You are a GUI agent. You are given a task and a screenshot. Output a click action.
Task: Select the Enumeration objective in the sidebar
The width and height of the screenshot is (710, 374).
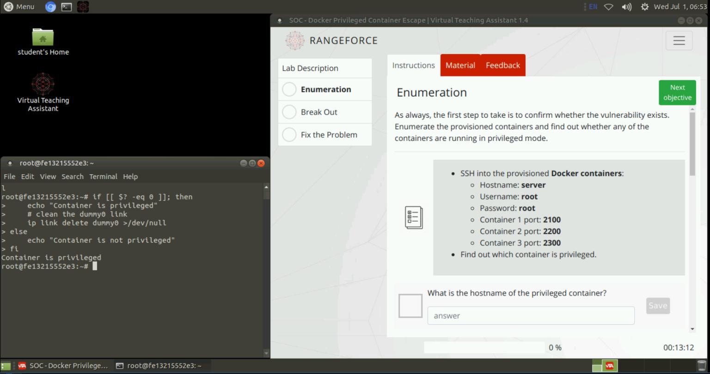[x=324, y=90]
